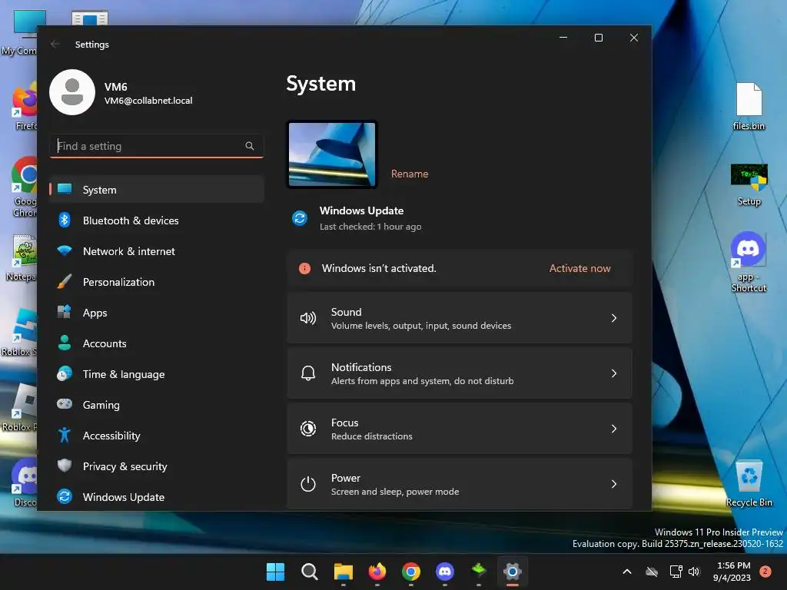
Task: Open Accessibility settings
Action: click(157, 436)
